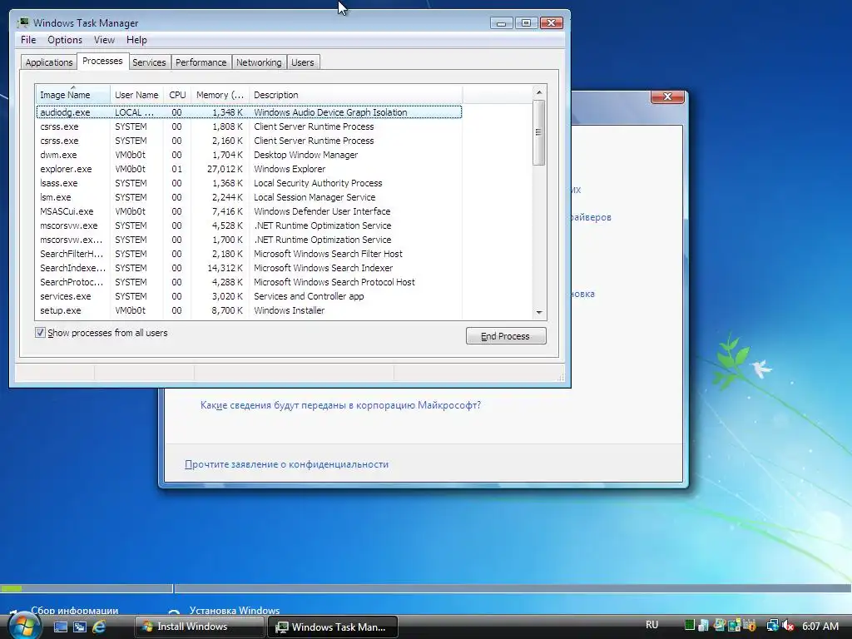
Task: Click Windows Installer description cell
Action: [289, 310]
